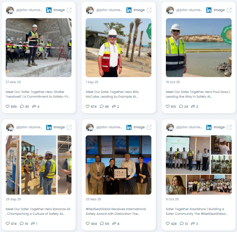
Task: Click comment icon showing 69 comments
Action: [x=102, y=224]
